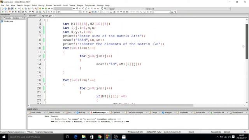Viewport: 249px width, 140px height.
Task: Open Google Chrome from the taskbar
Action: click(x=100, y=137)
